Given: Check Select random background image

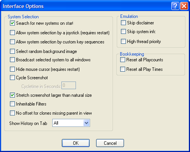Looking at the screenshot, I should pyautogui.click(x=12, y=51).
